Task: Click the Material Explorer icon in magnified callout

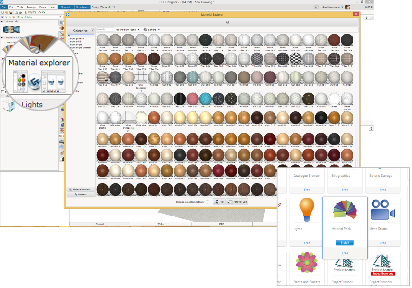Action: click(x=39, y=82)
